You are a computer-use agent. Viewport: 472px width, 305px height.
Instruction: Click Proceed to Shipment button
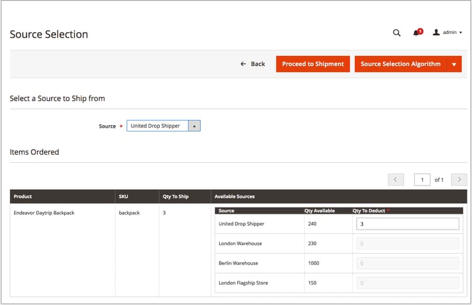pos(313,64)
